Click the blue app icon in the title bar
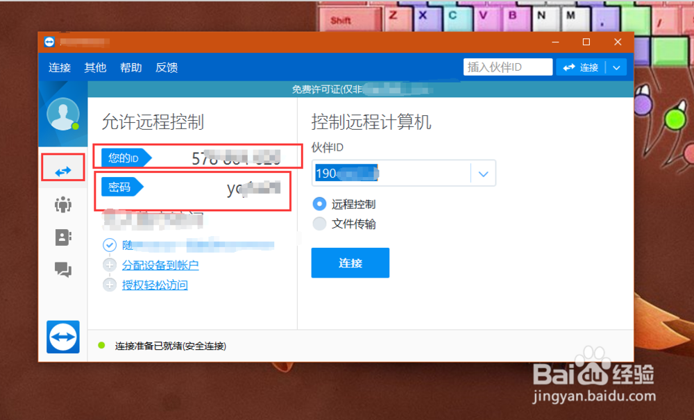Screen dimensions: 694x420 point(49,41)
